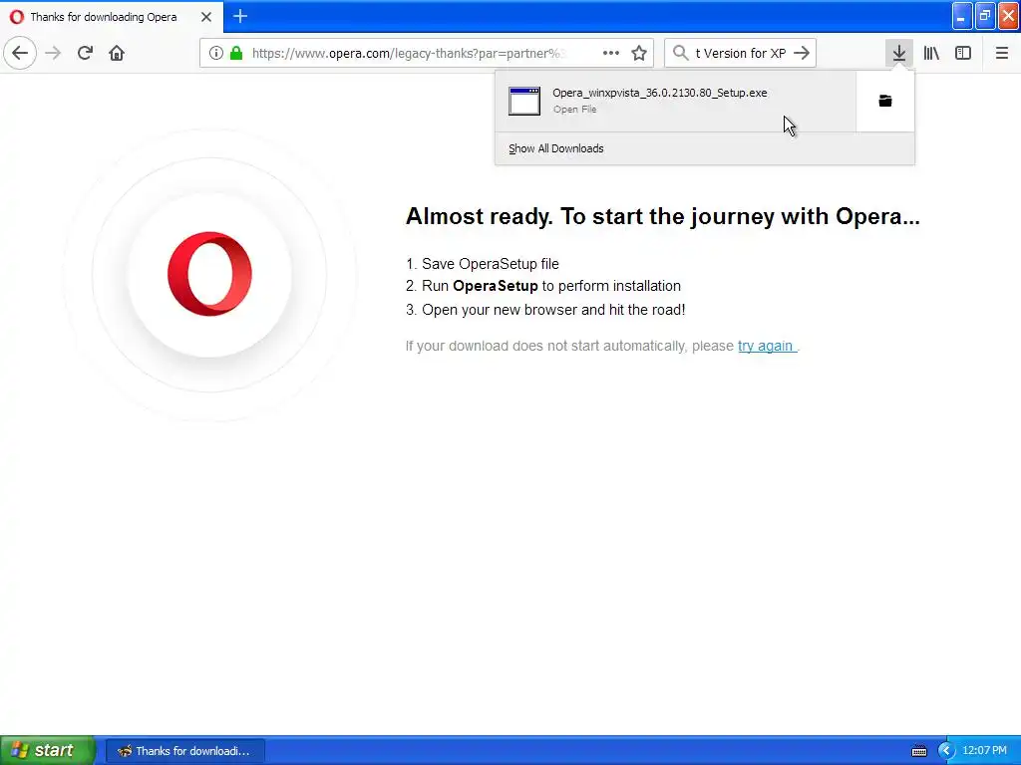1021x765 pixels.
Task: Open the Windows start menu
Action: pos(48,750)
